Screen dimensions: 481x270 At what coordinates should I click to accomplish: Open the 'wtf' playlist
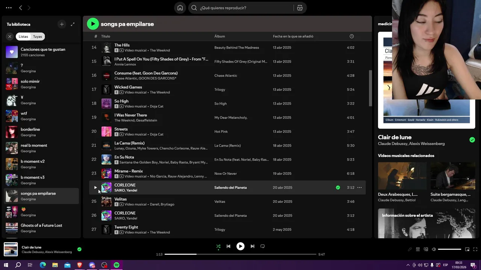coord(41,116)
